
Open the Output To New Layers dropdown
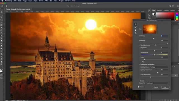click(x=157, y=83)
